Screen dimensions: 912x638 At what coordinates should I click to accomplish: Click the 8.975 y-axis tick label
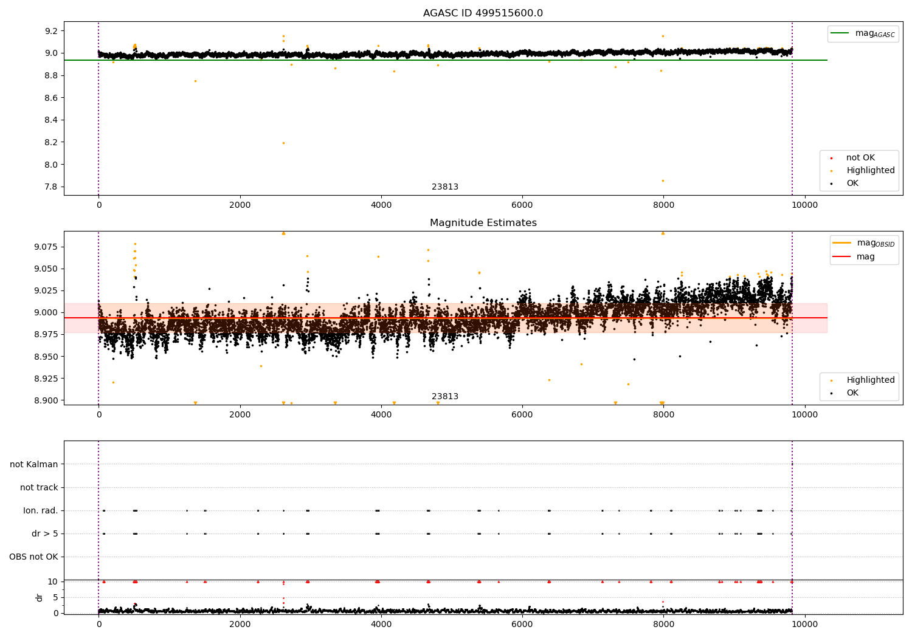click(46, 335)
